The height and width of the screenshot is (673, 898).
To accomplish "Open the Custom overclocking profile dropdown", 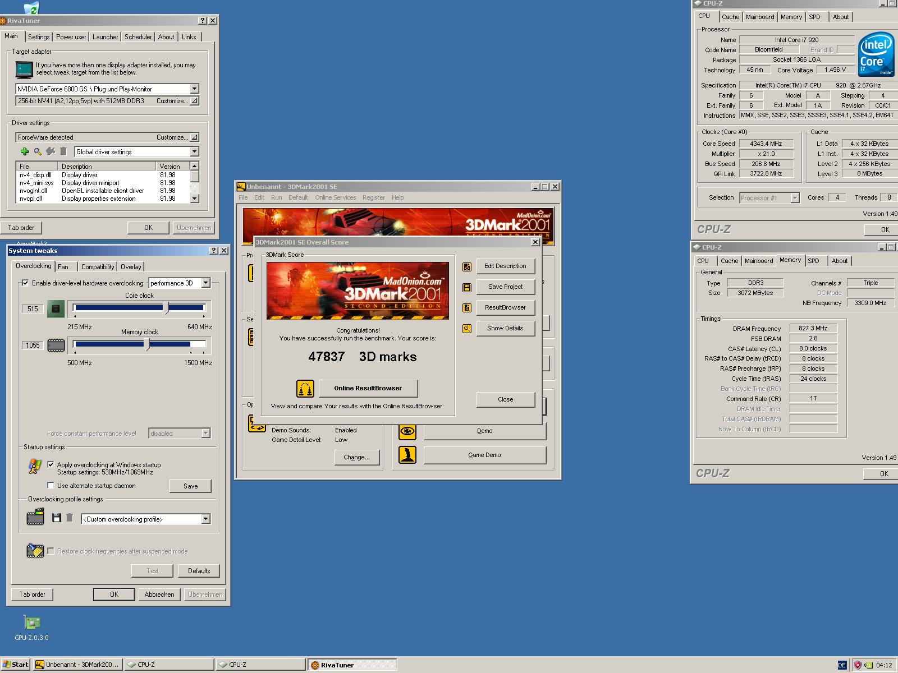I will click(205, 519).
